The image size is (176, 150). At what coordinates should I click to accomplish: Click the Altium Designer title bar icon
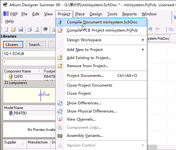tap(5, 5)
